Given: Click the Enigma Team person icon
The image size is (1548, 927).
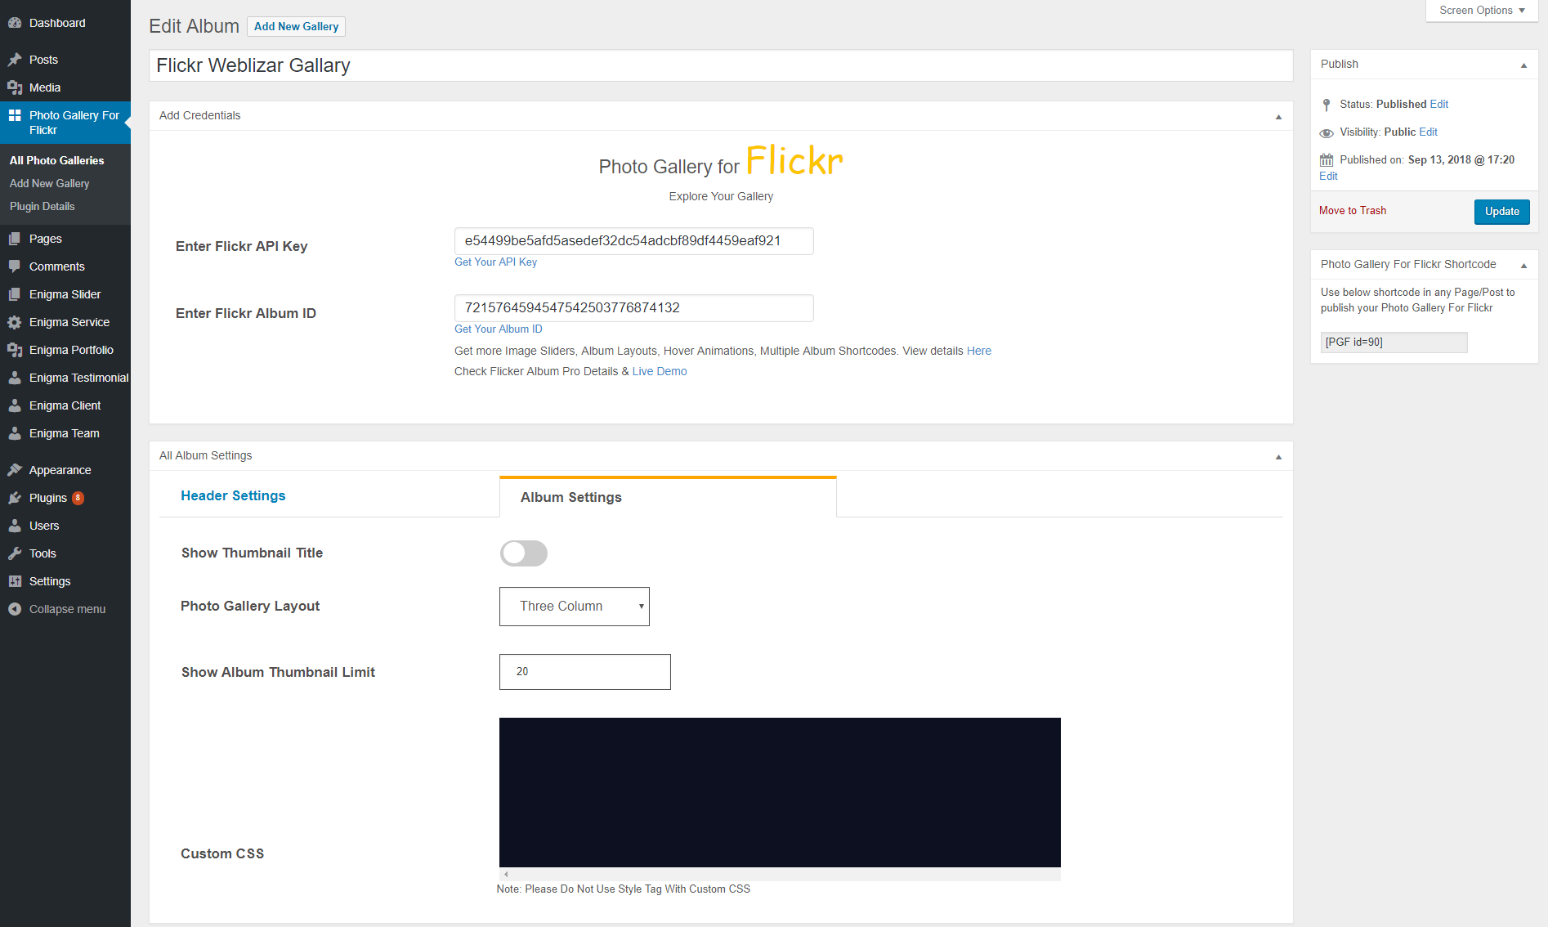Looking at the screenshot, I should [15, 433].
